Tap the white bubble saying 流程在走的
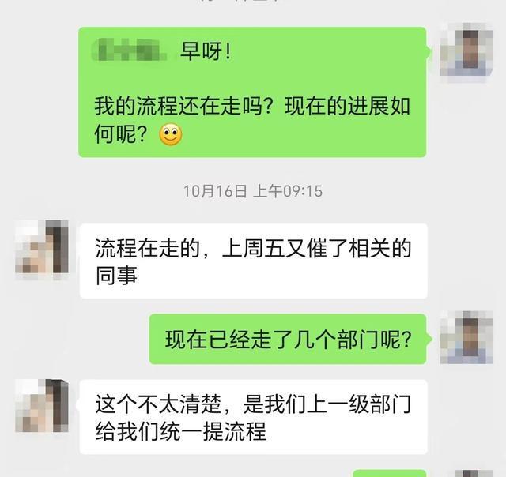This screenshot has height=477, width=506. tap(254, 261)
